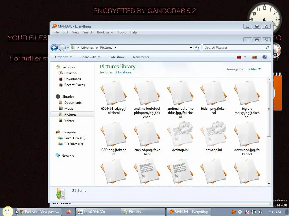The height and width of the screenshot is (216, 289).
Task: Expand the arrow after Libraries in the breadcrumb
Action: click(97, 48)
